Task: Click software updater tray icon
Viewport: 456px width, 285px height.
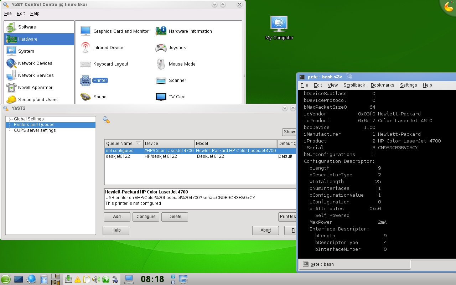Action: (68, 280)
